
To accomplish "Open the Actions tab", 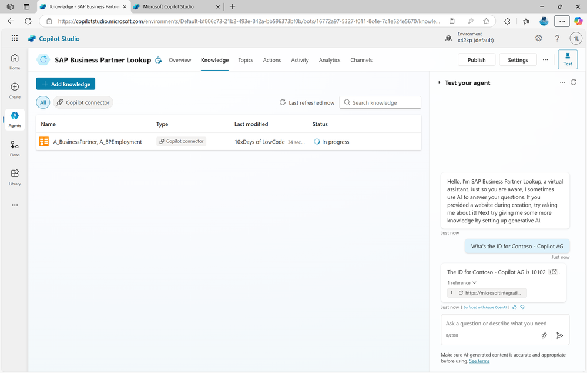I will click(x=272, y=60).
